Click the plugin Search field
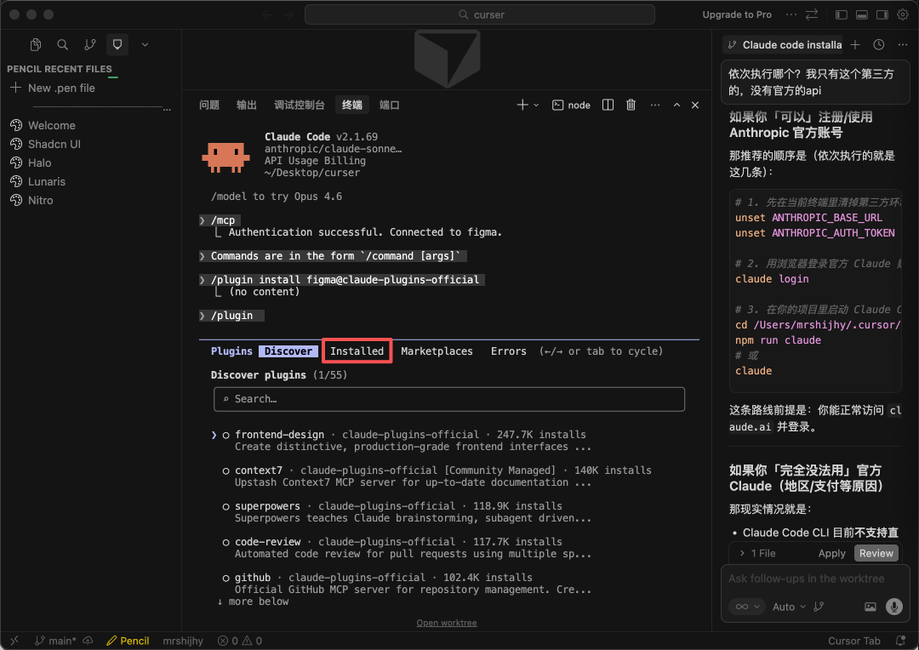Image resolution: width=919 pixels, height=650 pixels. pos(449,399)
